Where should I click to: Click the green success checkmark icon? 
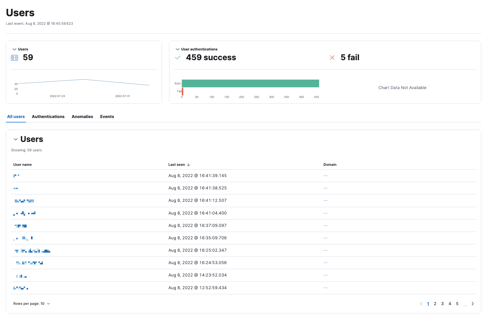[178, 58]
